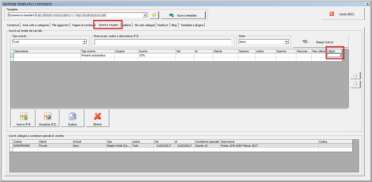The width and height of the screenshot is (372, 182).
Task: Open the Redirect tab
Action: [x=163, y=25]
